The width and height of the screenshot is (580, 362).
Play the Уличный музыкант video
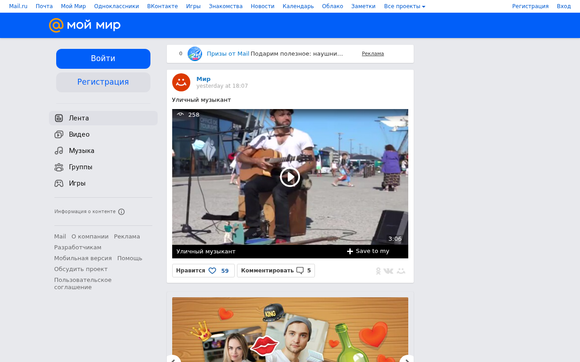pos(290,177)
